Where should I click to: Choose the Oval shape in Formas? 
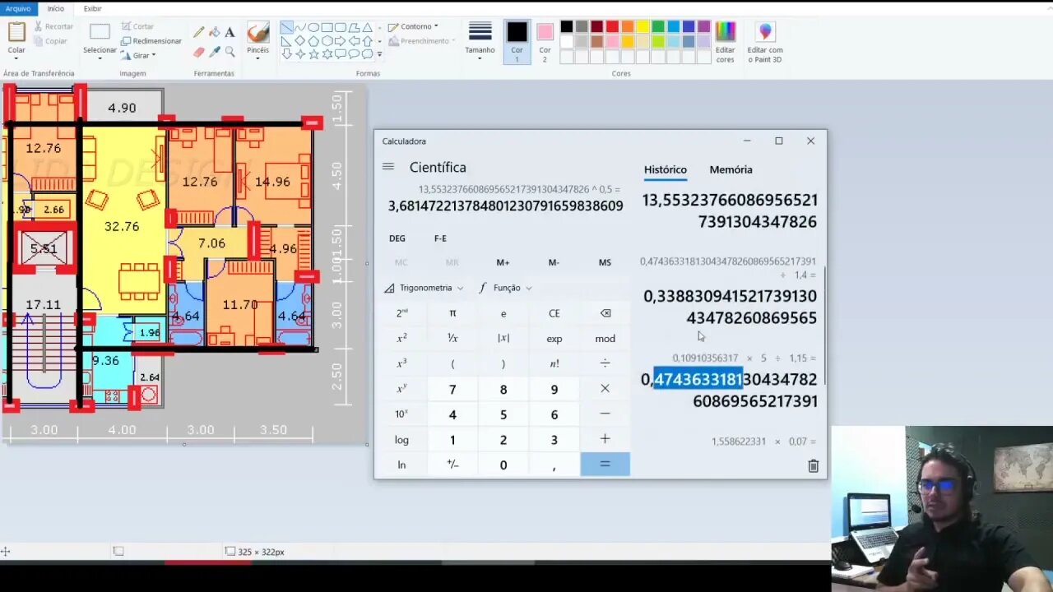click(313, 27)
